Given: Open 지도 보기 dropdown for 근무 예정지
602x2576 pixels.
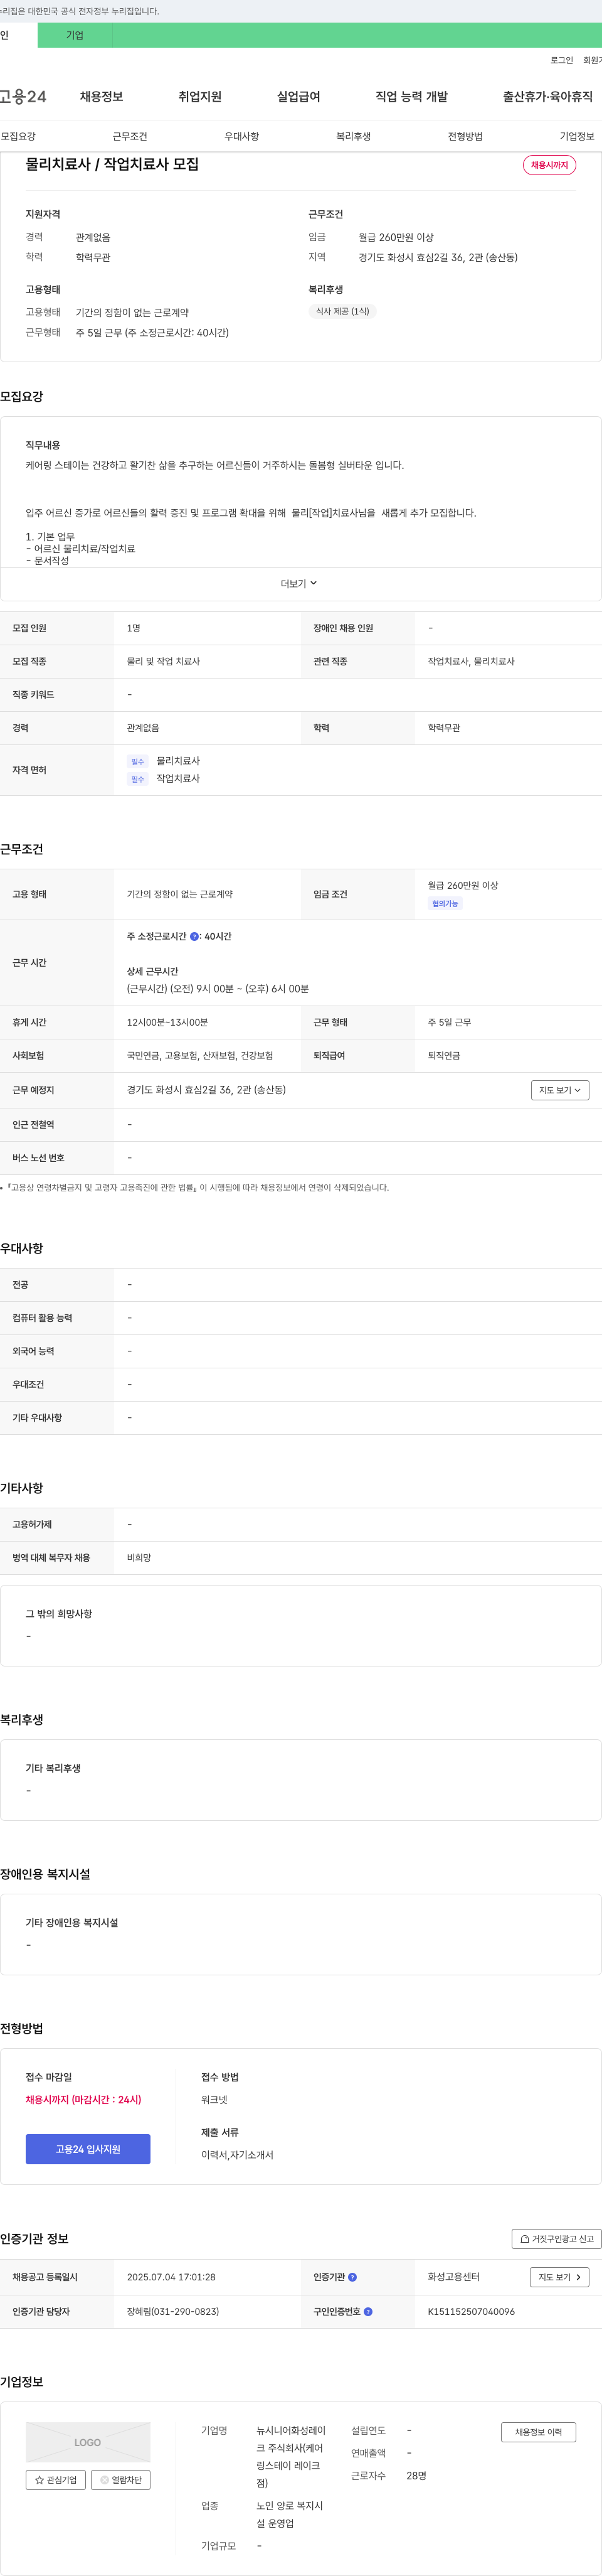Looking at the screenshot, I should (560, 1090).
